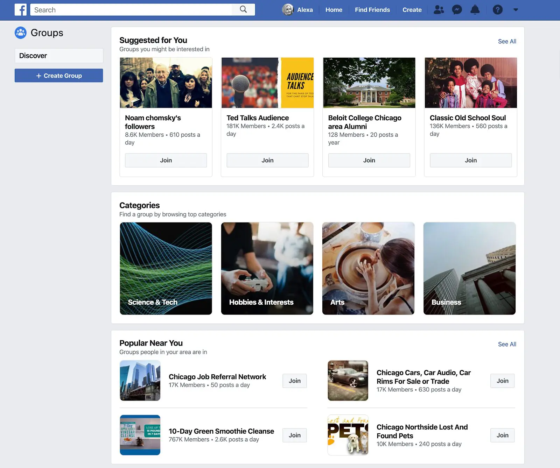Join Noam chomsky's followers group

point(166,160)
